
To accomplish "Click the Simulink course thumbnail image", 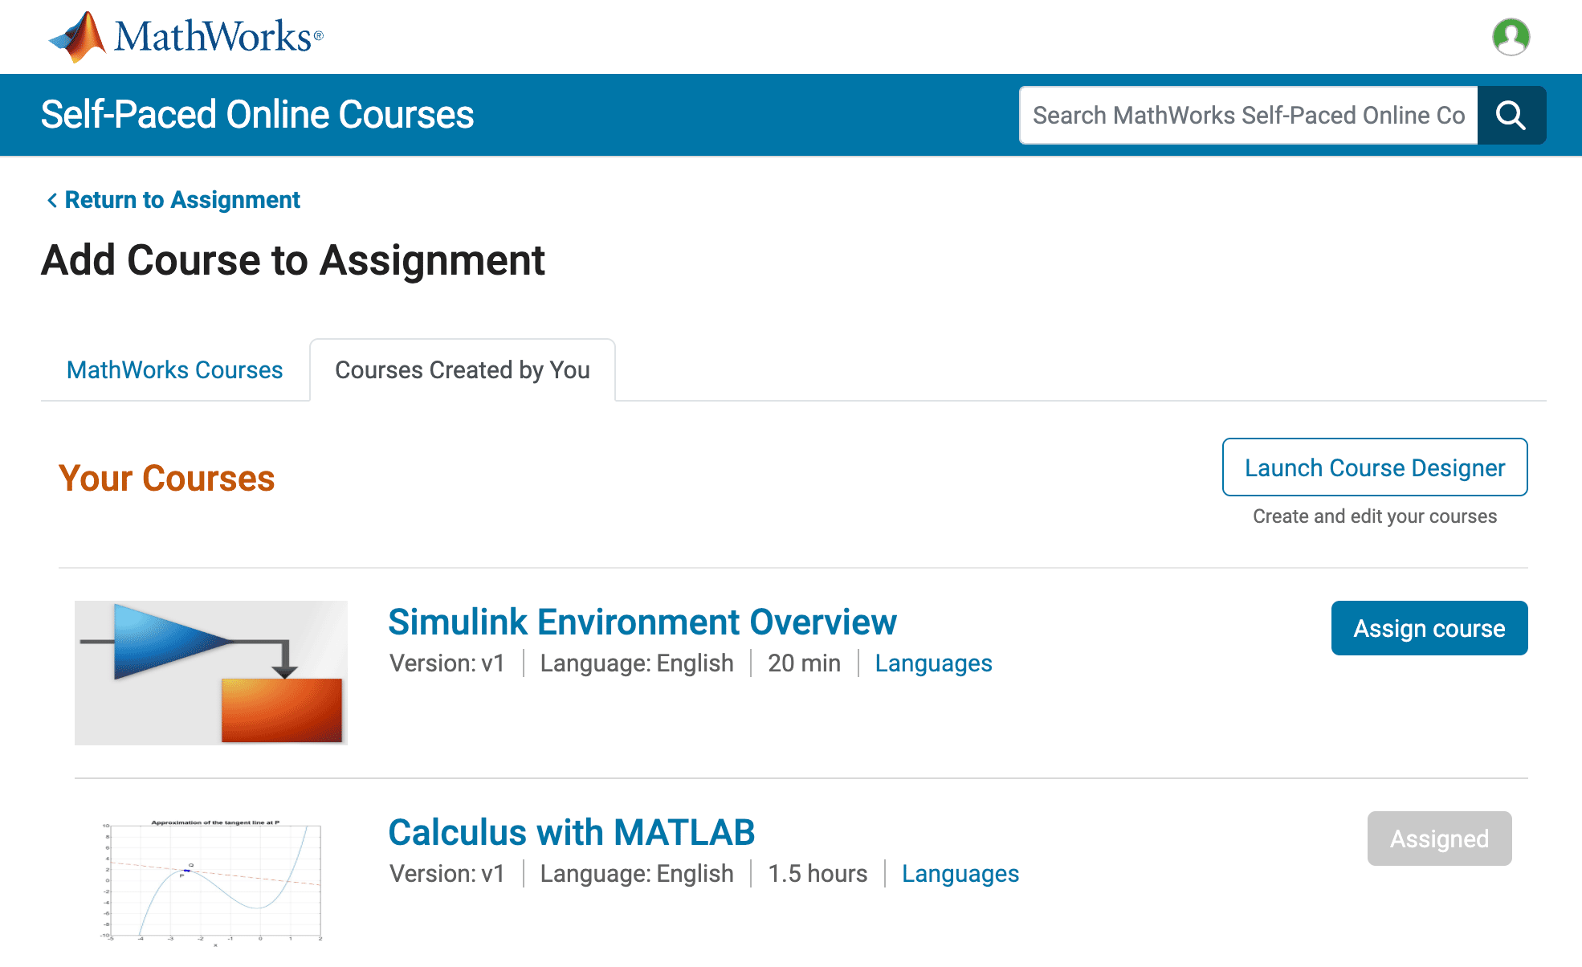I will (x=211, y=673).
